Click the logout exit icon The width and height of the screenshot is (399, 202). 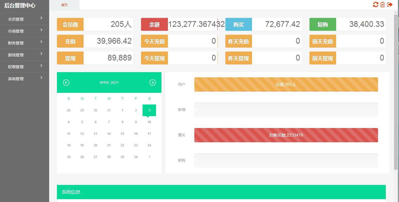point(390,5)
